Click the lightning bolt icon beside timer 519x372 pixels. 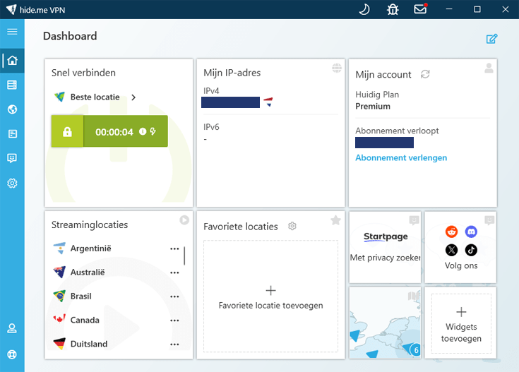(153, 131)
